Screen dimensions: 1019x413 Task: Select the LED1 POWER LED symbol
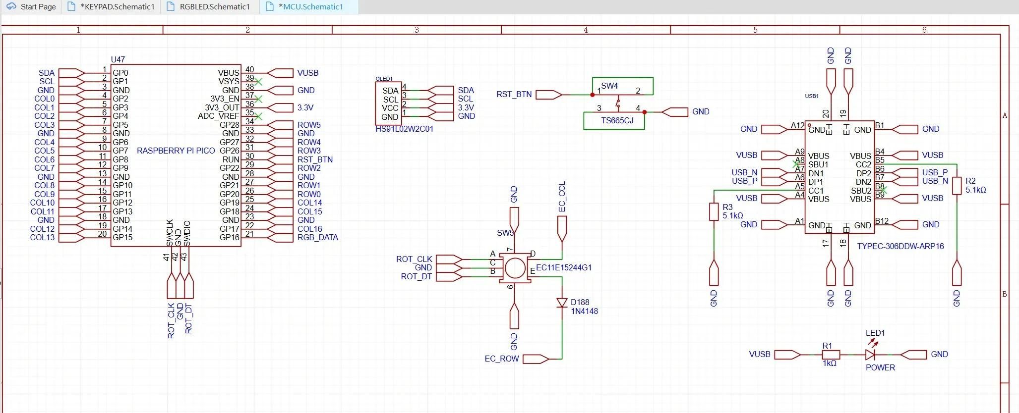tap(870, 355)
